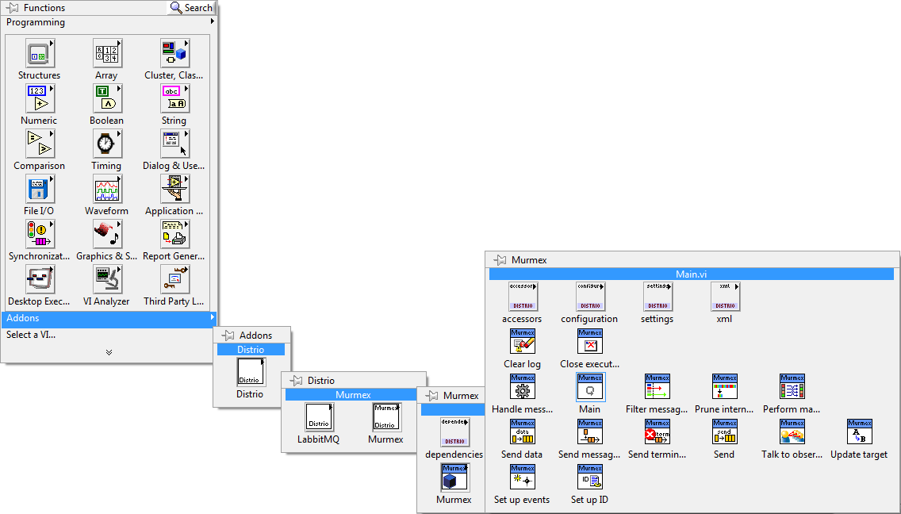Open the Comparison subpalette

[x=40, y=144]
